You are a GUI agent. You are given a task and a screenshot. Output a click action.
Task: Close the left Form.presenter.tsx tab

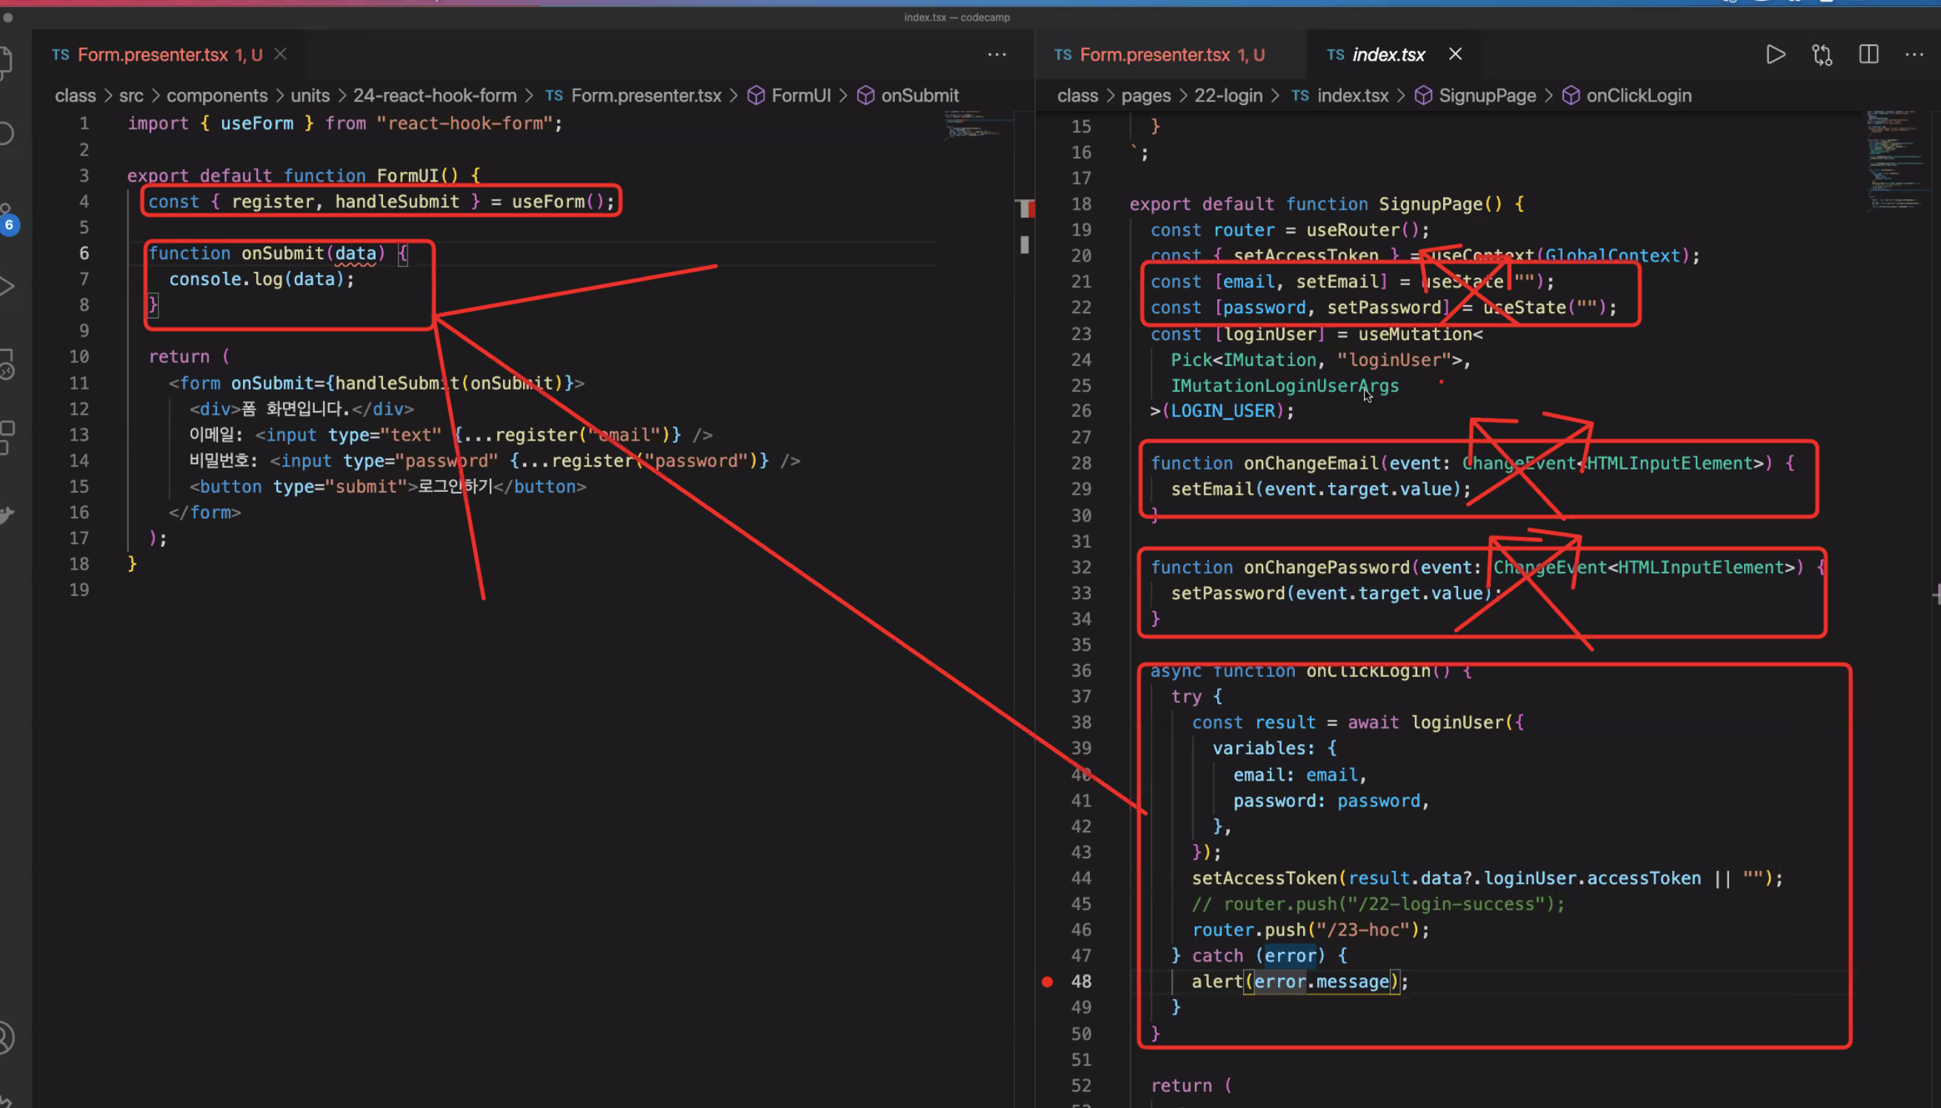click(280, 54)
